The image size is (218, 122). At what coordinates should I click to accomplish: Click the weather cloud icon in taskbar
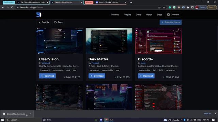coord(165,120)
